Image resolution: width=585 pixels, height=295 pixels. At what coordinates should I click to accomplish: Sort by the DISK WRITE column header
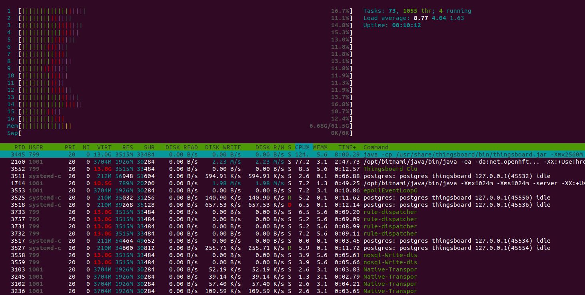pos(223,147)
